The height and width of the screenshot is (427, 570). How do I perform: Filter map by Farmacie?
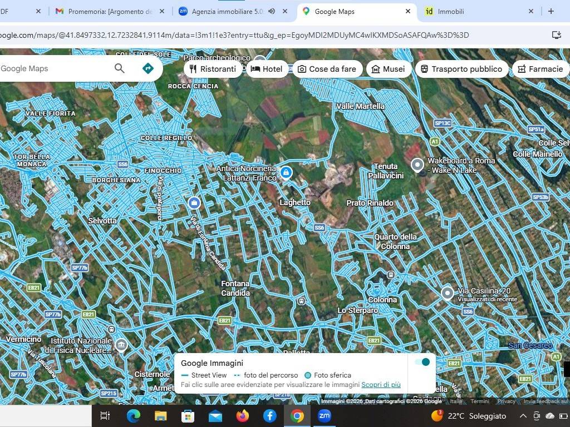(540, 69)
